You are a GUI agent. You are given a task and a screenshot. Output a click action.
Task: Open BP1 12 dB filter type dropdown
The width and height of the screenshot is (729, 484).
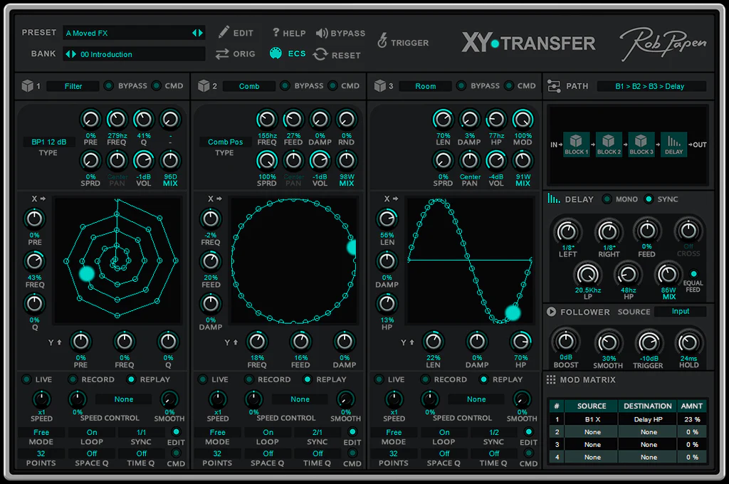(x=49, y=142)
